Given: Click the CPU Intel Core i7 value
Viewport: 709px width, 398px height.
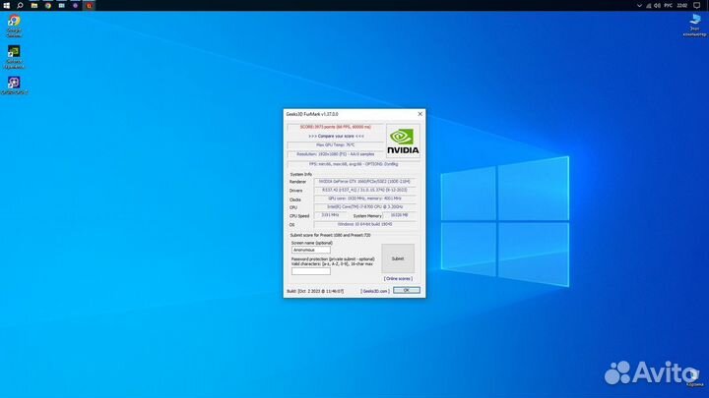Looking at the screenshot, I should (x=364, y=207).
